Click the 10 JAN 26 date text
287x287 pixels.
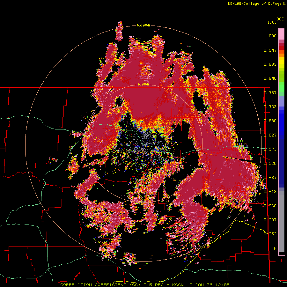click(199, 285)
